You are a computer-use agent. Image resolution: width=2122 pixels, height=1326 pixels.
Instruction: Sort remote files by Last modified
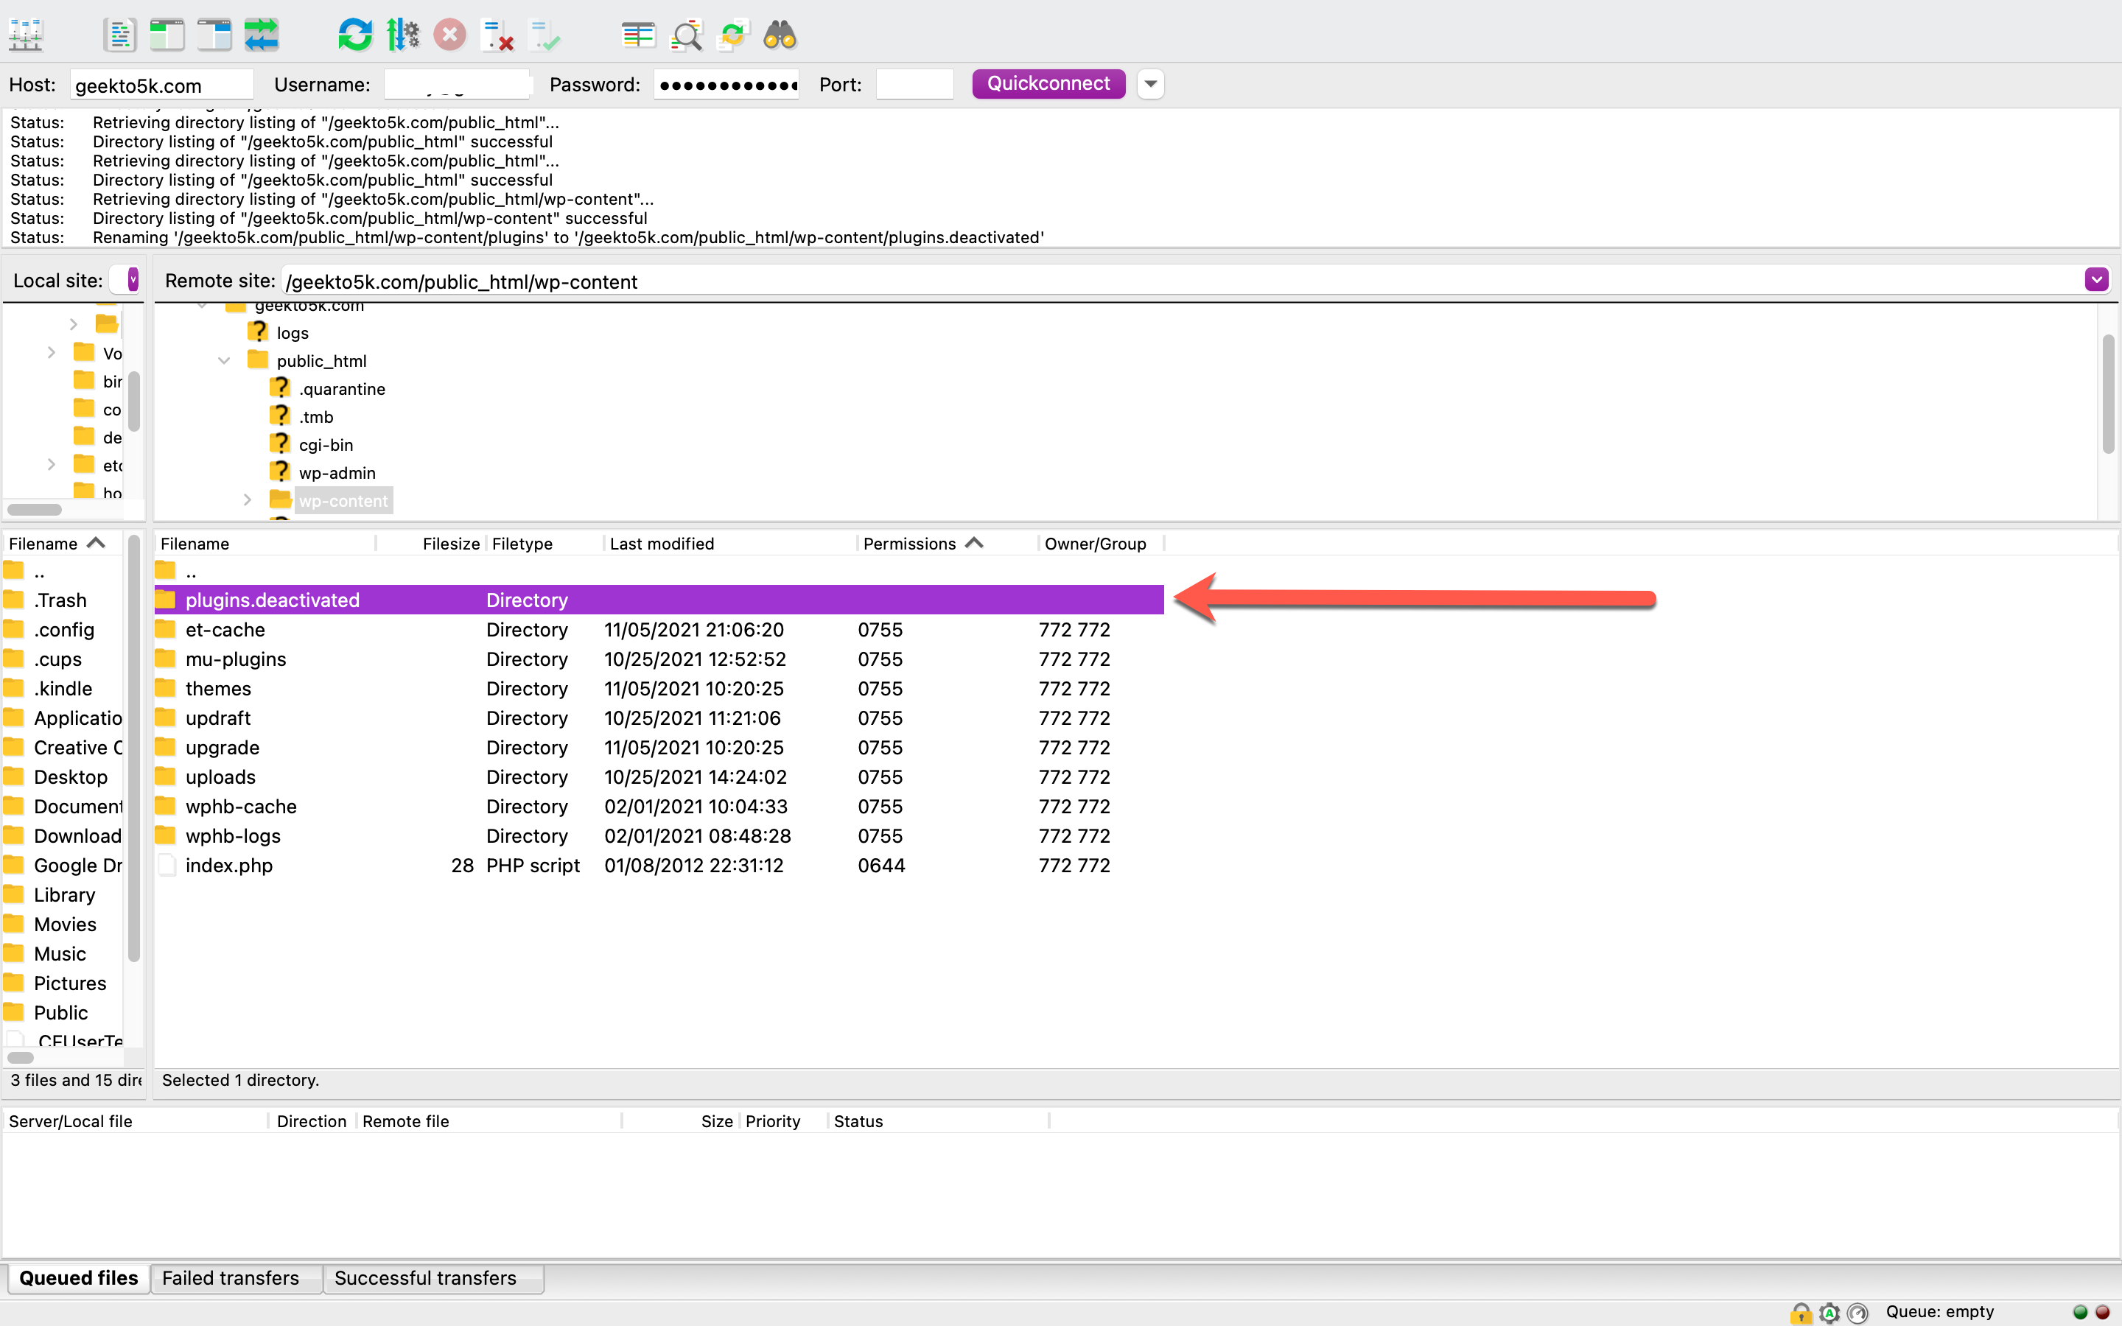662,544
